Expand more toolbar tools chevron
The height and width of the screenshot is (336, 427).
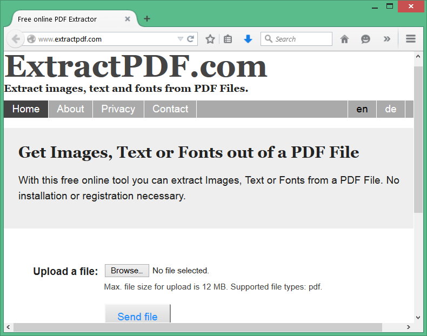click(x=386, y=39)
